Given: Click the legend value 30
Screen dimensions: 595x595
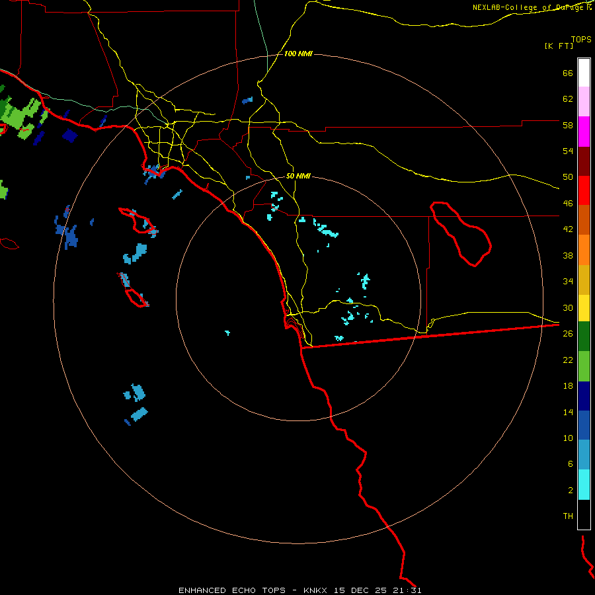Looking at the screenshot, I should [568, 307].
